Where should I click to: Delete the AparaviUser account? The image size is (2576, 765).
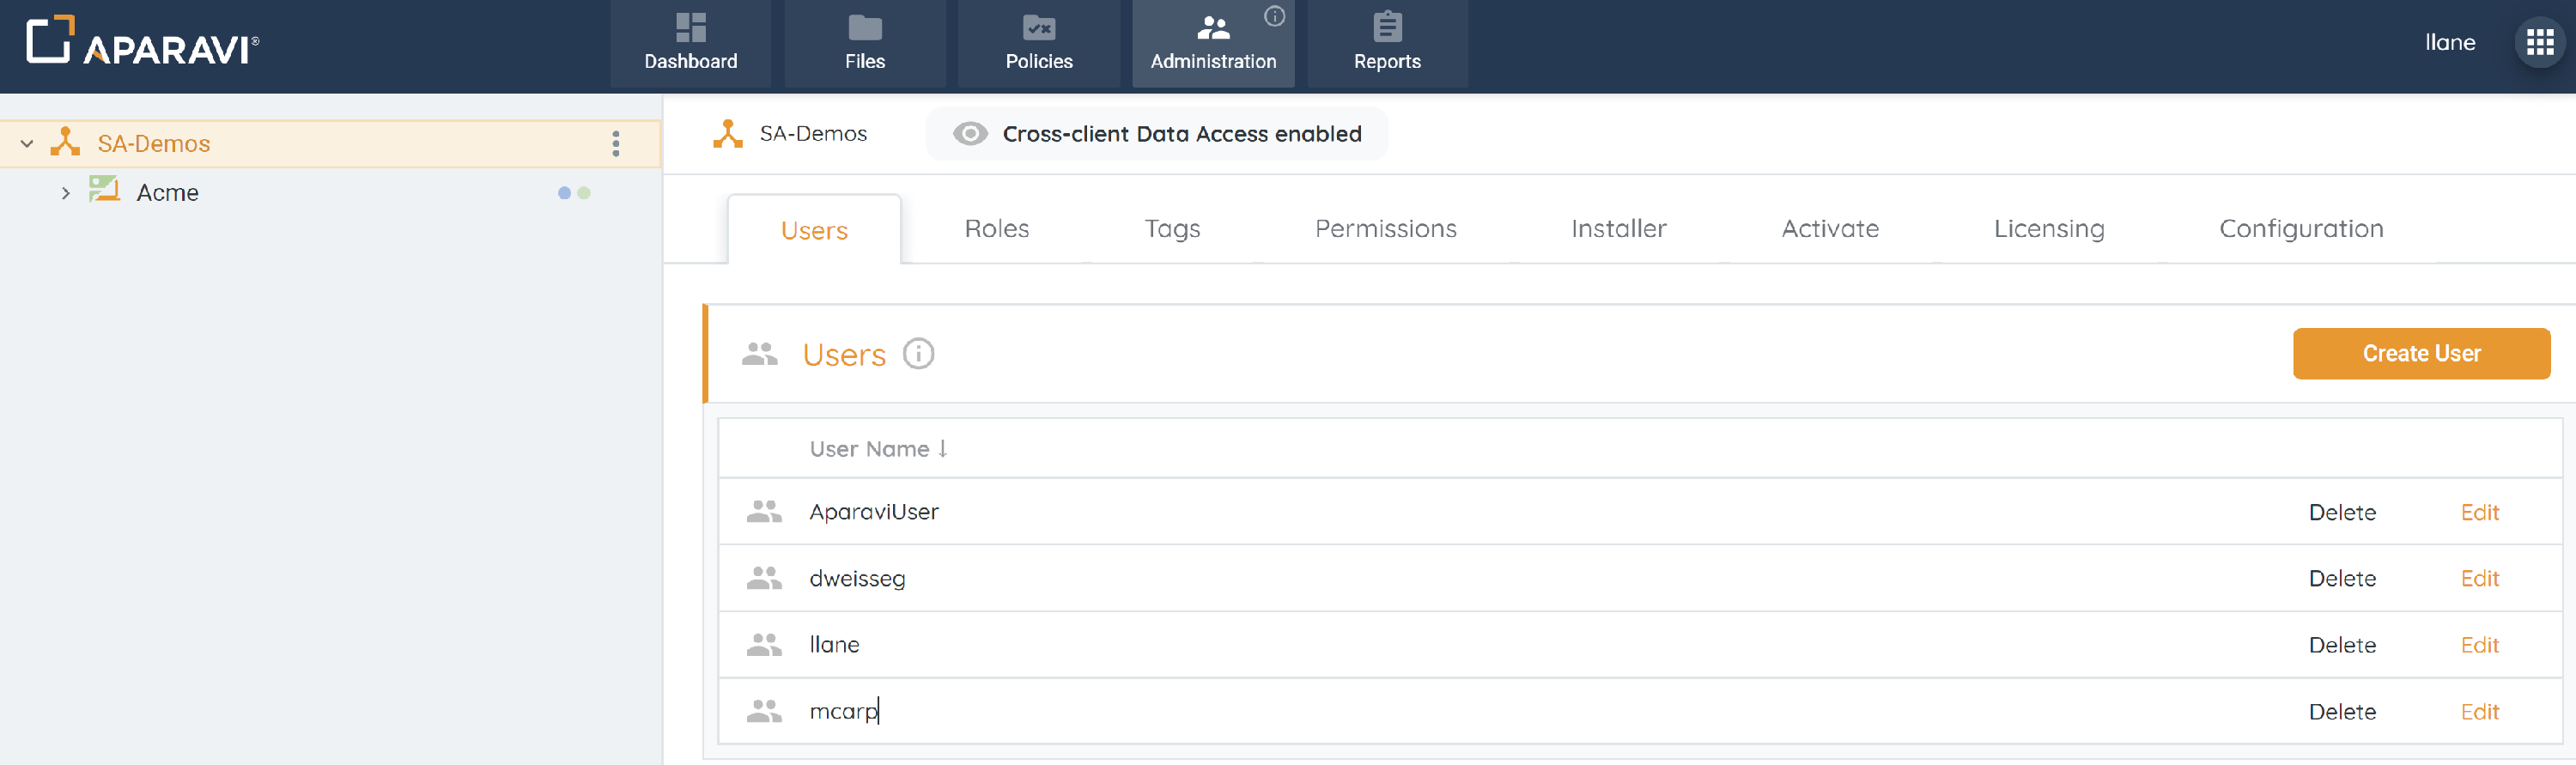[2341, 513]
